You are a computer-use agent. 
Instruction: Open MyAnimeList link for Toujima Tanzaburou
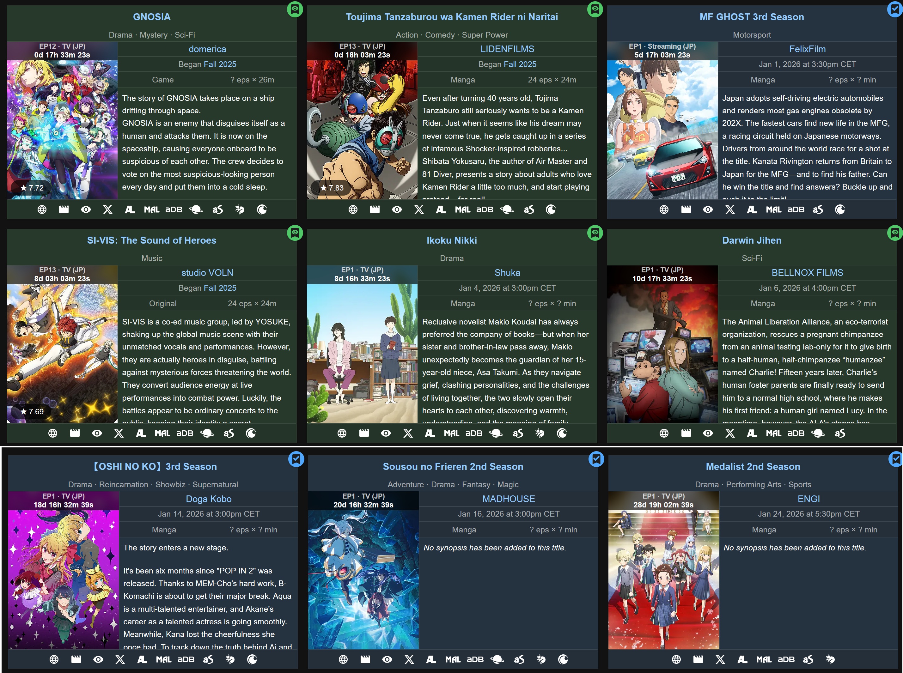pos(462,209)
